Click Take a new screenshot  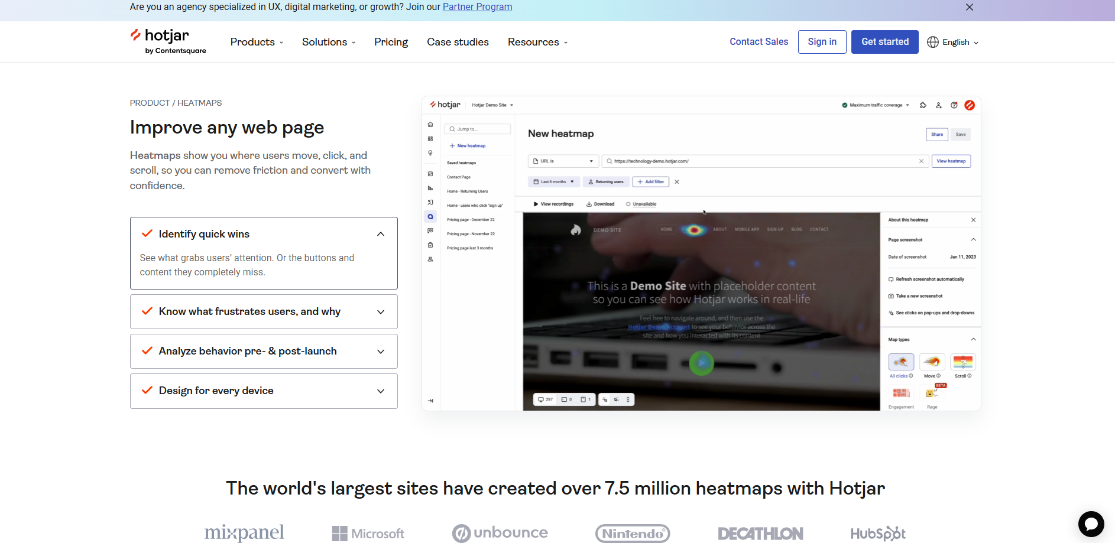(x=915, y=296)
